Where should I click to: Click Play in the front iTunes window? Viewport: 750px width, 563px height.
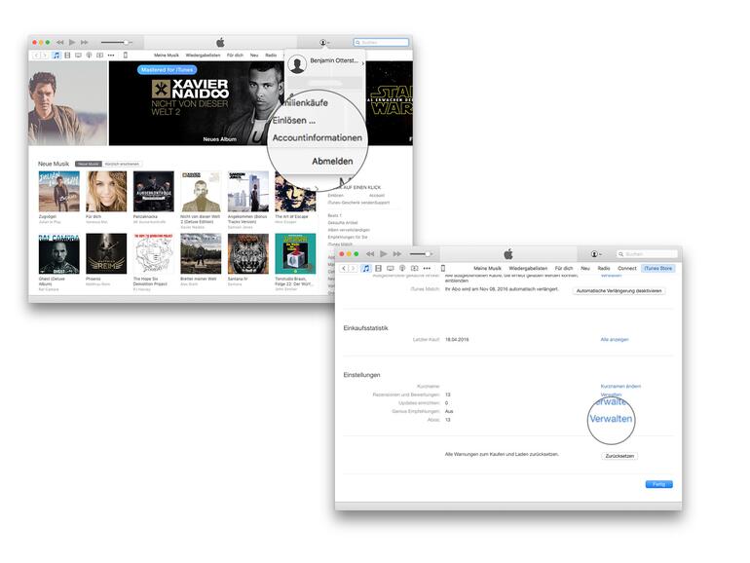click(383, 254)
